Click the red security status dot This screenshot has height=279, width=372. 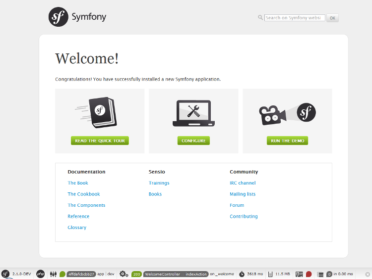pyautogui.click(x=309, y=274)
